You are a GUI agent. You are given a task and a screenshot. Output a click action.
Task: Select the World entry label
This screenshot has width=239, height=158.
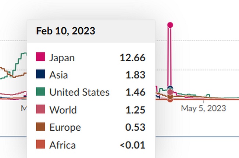click(63, 110)
